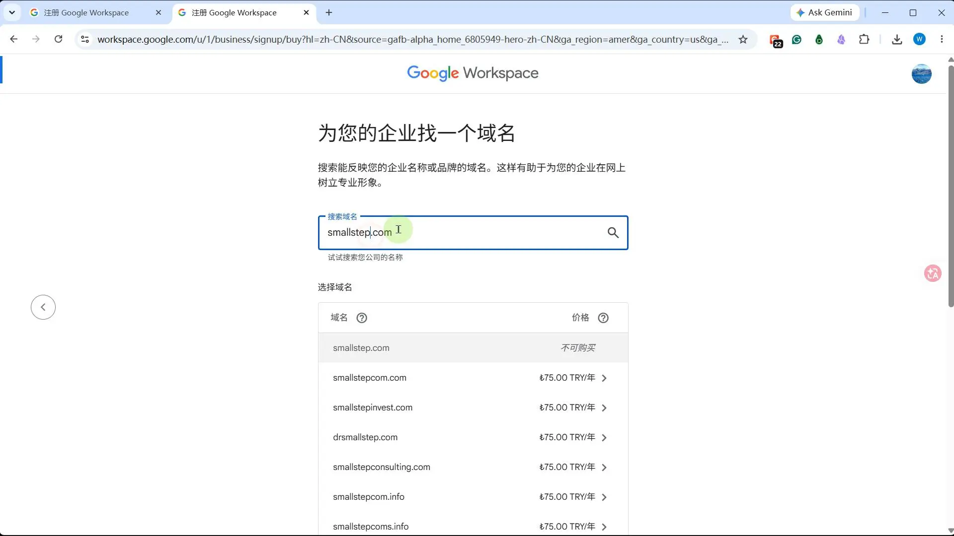Click the help icon next to 域名 header

pyautogui.click(x=362, y=318)
